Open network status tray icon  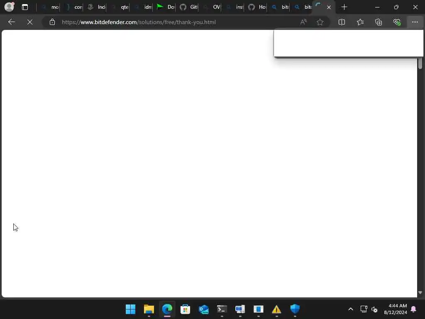click(364, 309)
